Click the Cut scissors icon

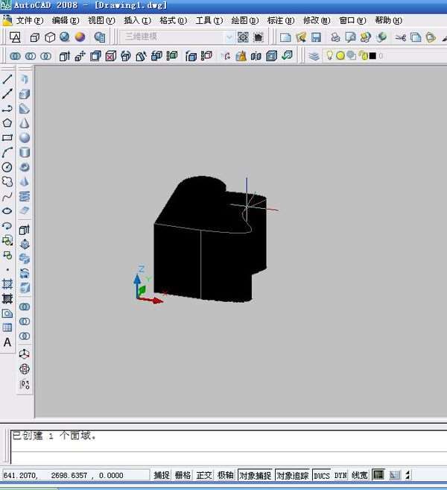(400, 37)
